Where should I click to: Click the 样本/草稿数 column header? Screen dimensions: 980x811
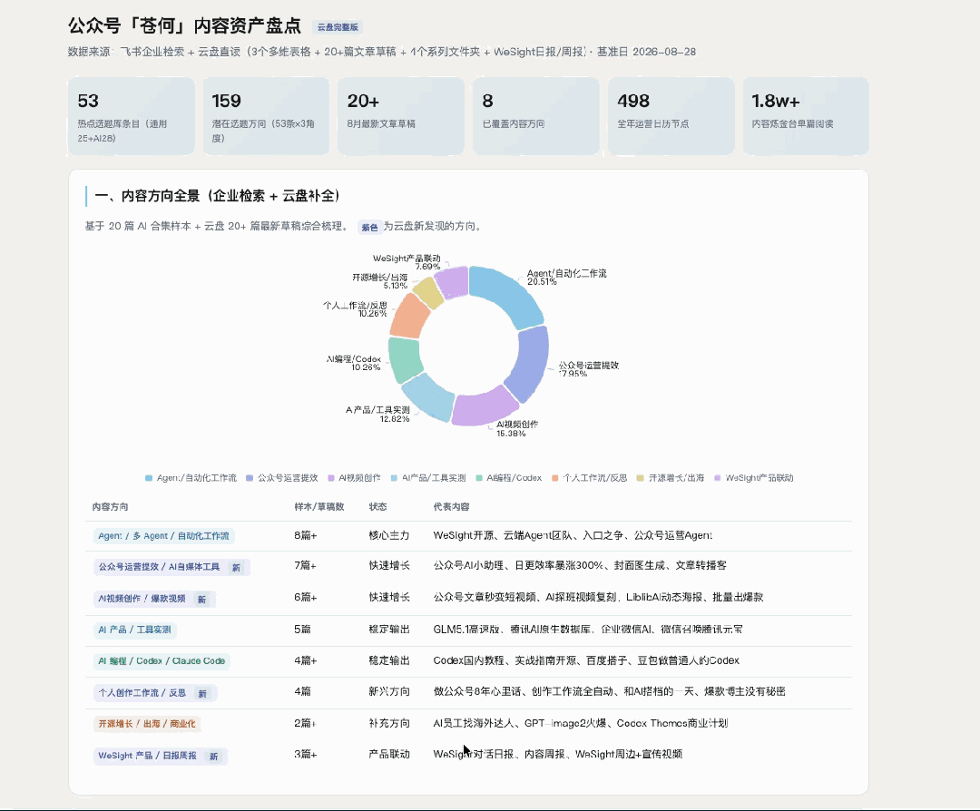click(319, 507)
